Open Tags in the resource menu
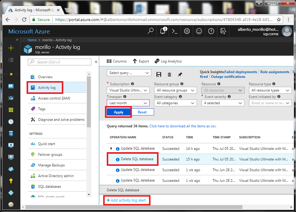296x212 pixels. click(x=57, y=109)
